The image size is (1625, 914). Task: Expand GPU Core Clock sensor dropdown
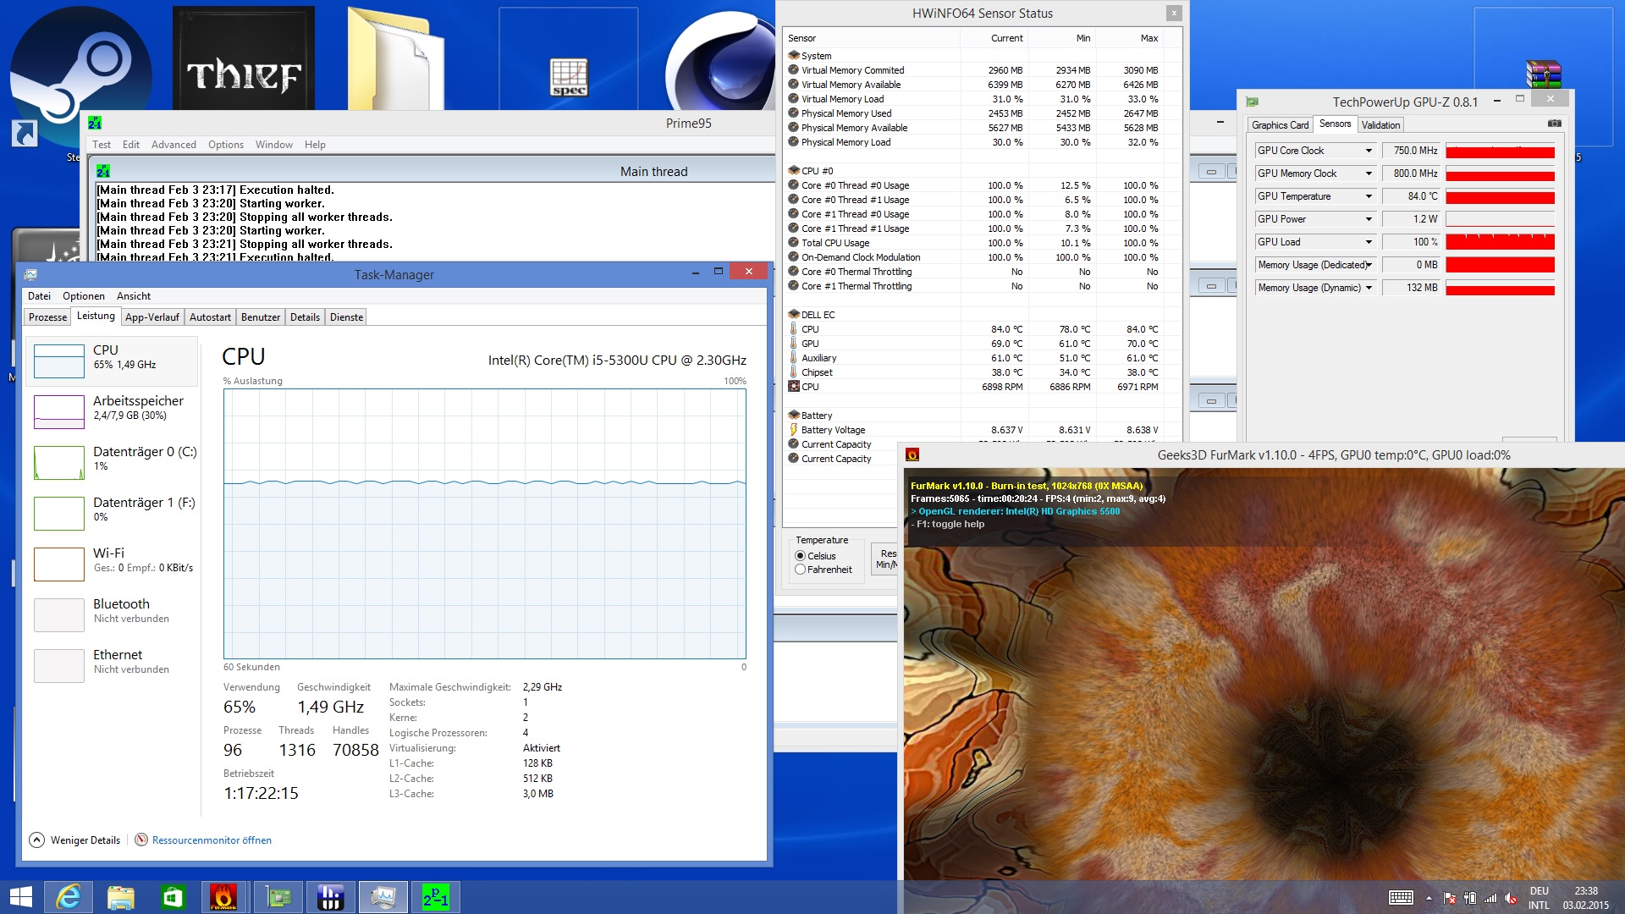[x=1369, y=151]
